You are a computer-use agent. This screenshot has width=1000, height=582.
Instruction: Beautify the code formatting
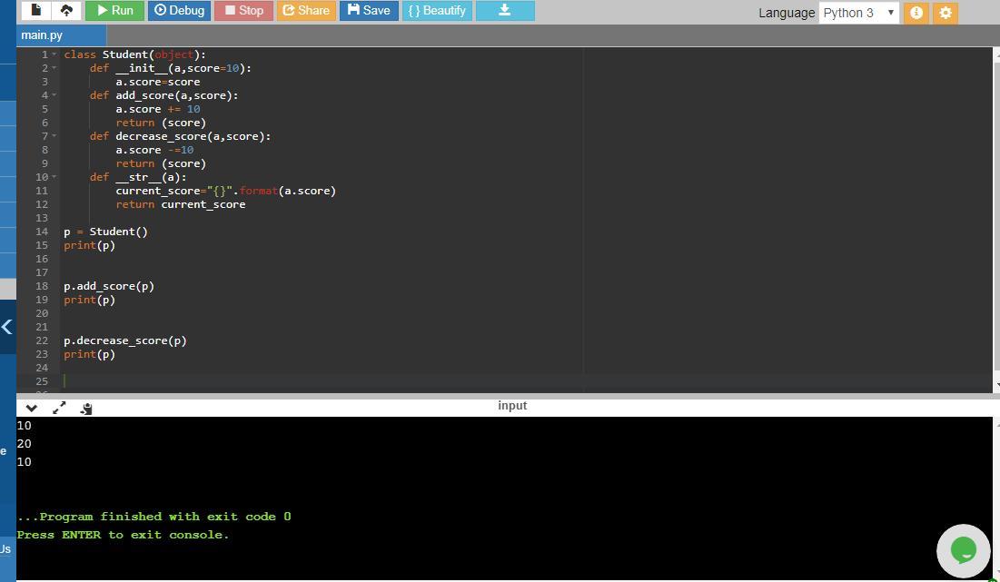click(x=437, y=10)
